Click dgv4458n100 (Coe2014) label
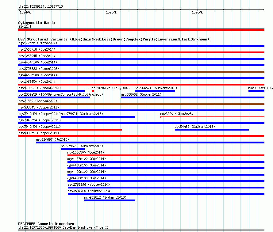The height and width of the screenshot is (232, 273). tap(87, 165)
